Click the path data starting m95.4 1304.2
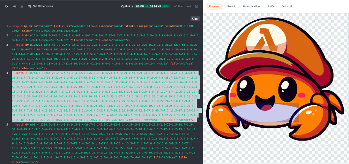Viewport: 349px width, 164px height. [105, 143]
